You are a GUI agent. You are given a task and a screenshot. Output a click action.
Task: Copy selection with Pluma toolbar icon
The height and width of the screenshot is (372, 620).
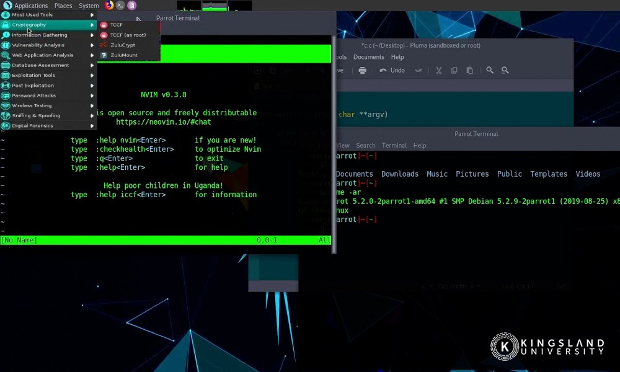pyautogui.click(x=454, y=70)
